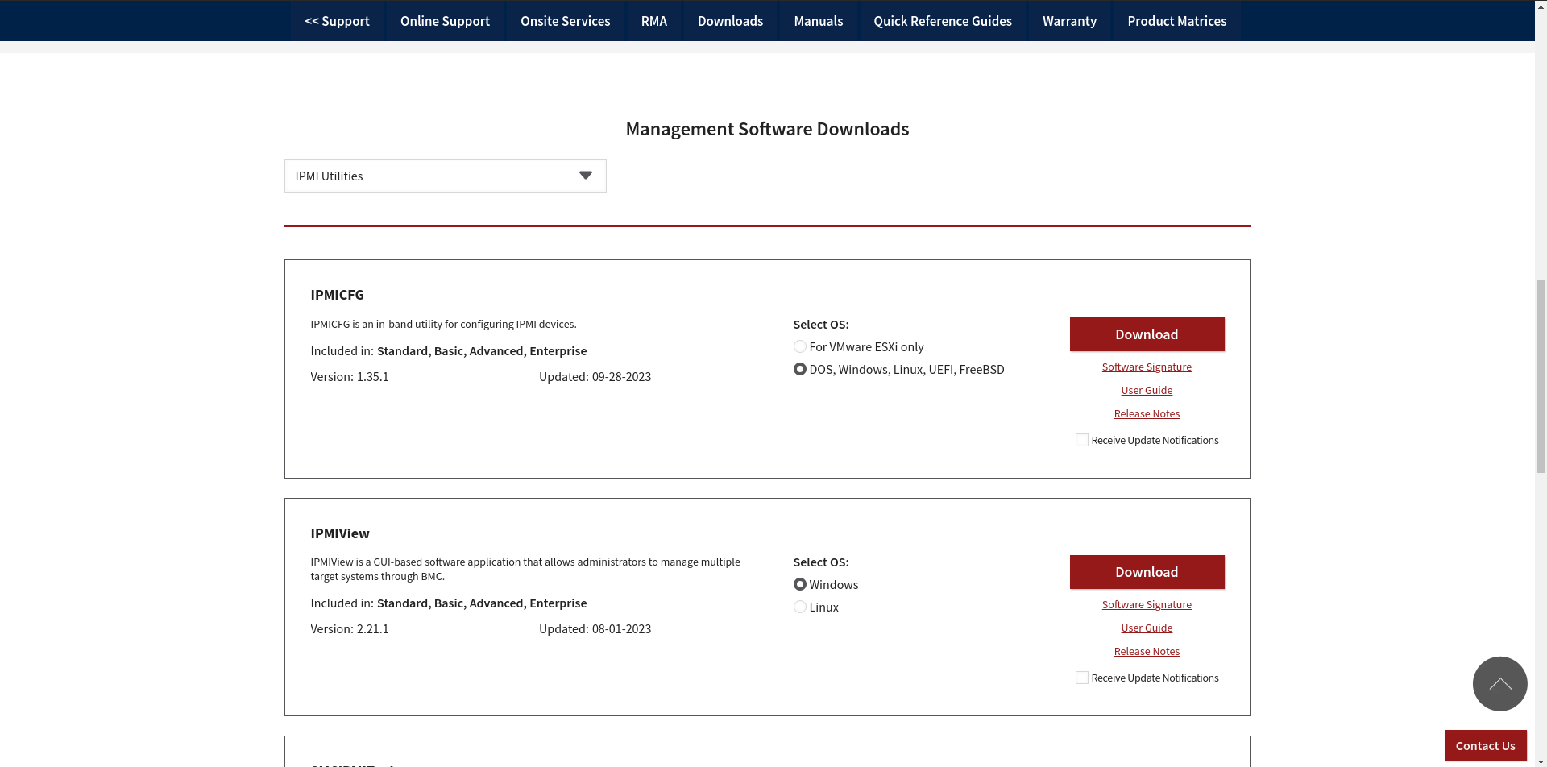This screenshot has height=767, width=1547.
Task: Open Quick Reference Guides menu item
Action: (942, 21)
